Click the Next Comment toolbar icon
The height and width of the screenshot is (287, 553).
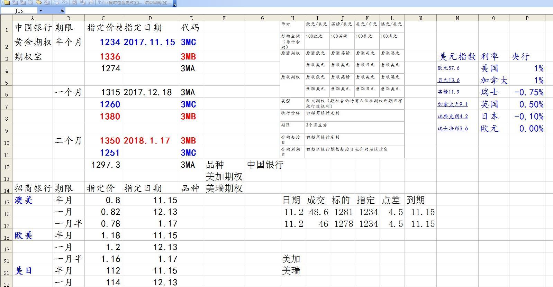[22, 2]
